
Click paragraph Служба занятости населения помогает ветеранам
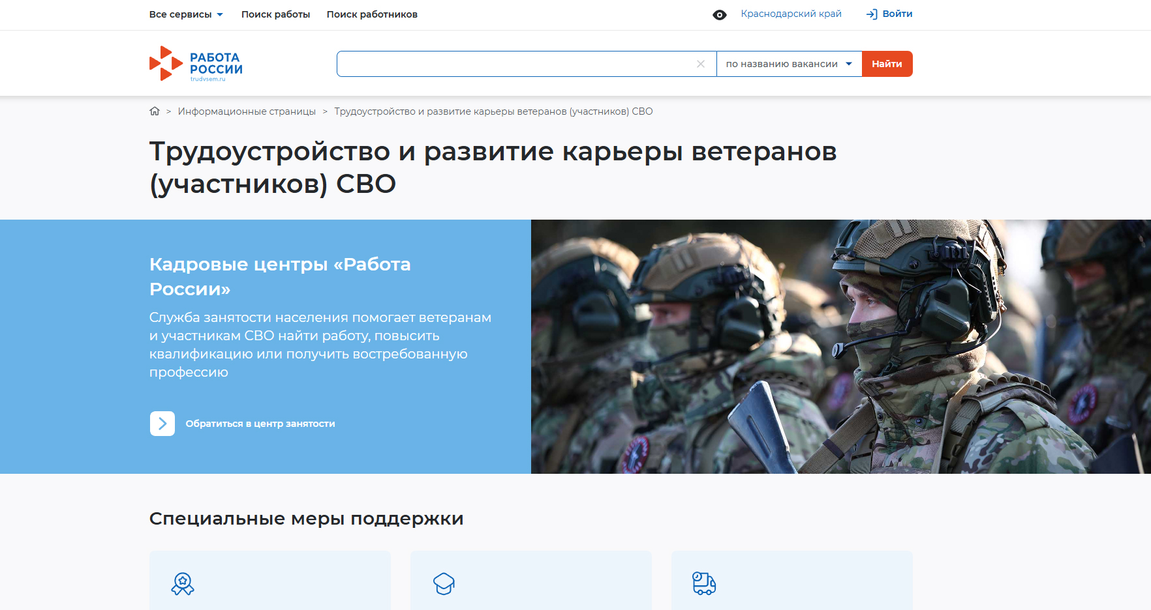pos(320,345)
